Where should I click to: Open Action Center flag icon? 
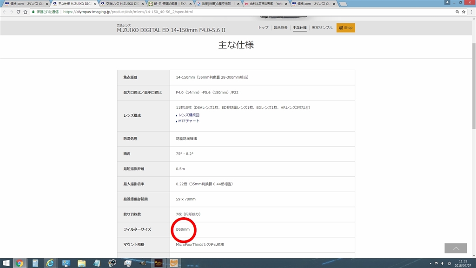click(x=436, y=263)
